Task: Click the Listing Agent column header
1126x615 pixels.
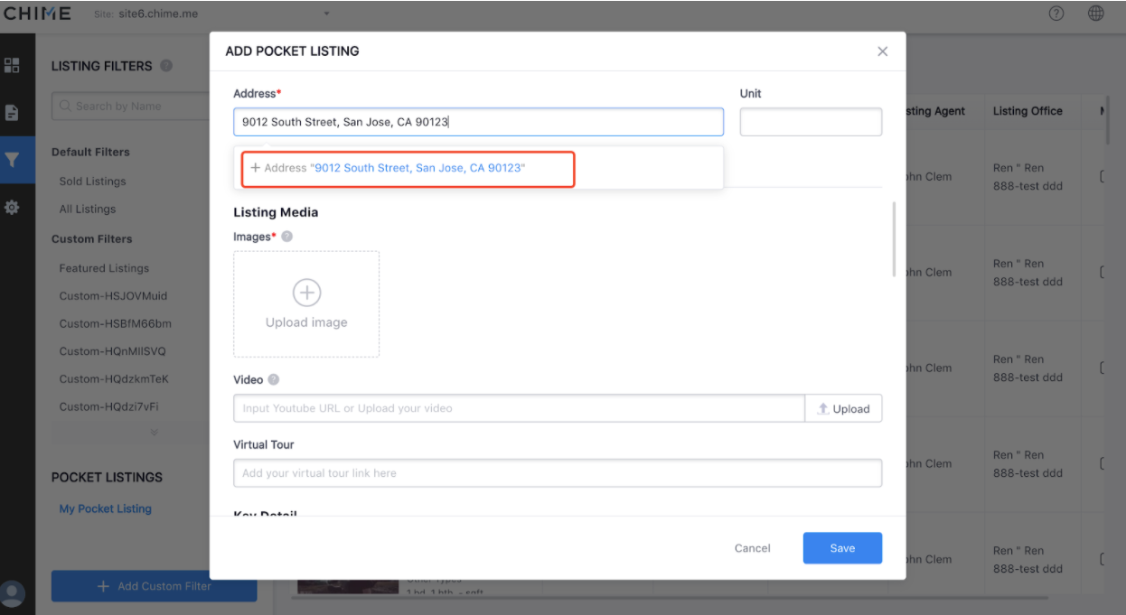Action: click(x=934, y=111)
